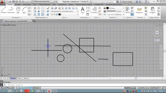Select the Linear dimension tool
This screenshot has width=166, height=93.
88,8
